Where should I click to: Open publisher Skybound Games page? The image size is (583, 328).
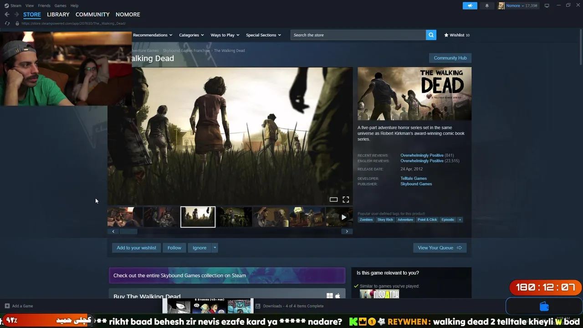(x=416, y=184)
